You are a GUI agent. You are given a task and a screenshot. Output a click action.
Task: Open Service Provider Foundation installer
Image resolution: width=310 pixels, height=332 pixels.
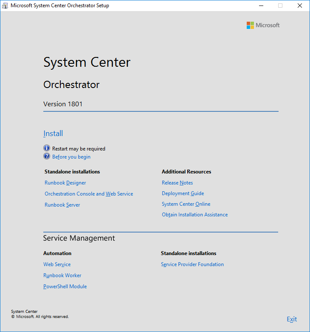pos(192,264)
